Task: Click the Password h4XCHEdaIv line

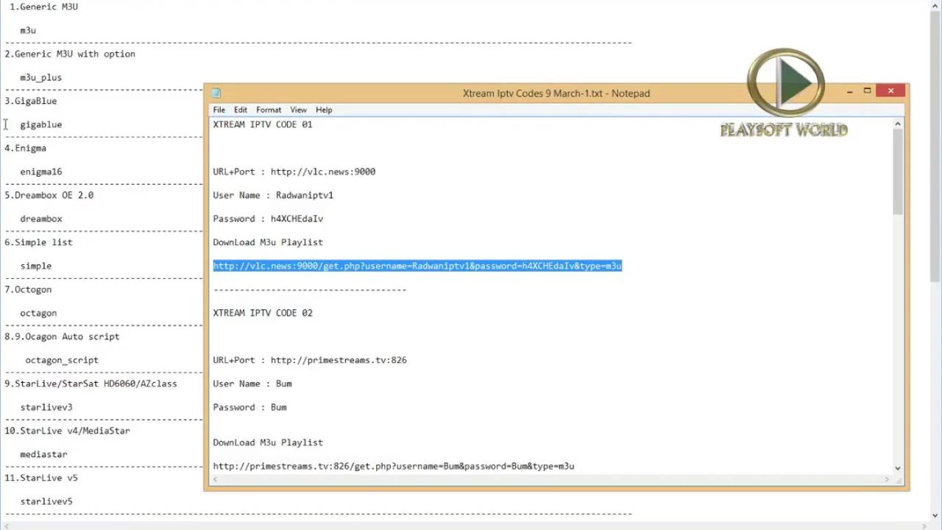Action: tap(268, 219)
